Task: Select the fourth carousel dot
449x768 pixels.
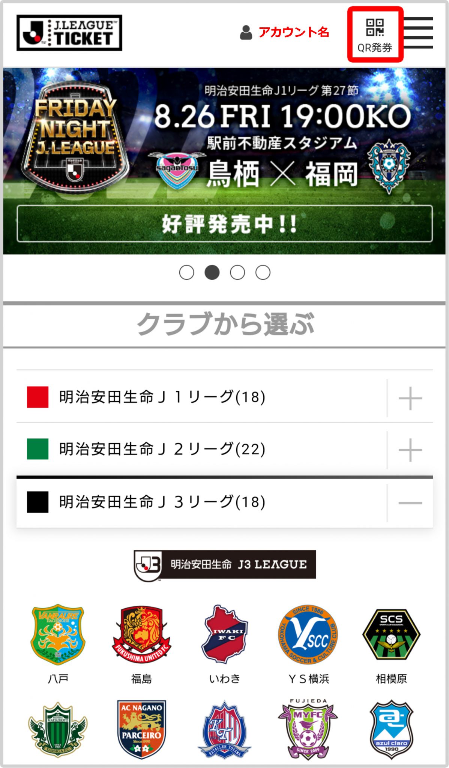Action: (x=263, y=273)
